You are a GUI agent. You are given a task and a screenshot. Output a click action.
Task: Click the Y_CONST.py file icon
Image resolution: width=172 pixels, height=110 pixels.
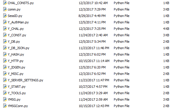pyautogui.click(x=5, y=35)
